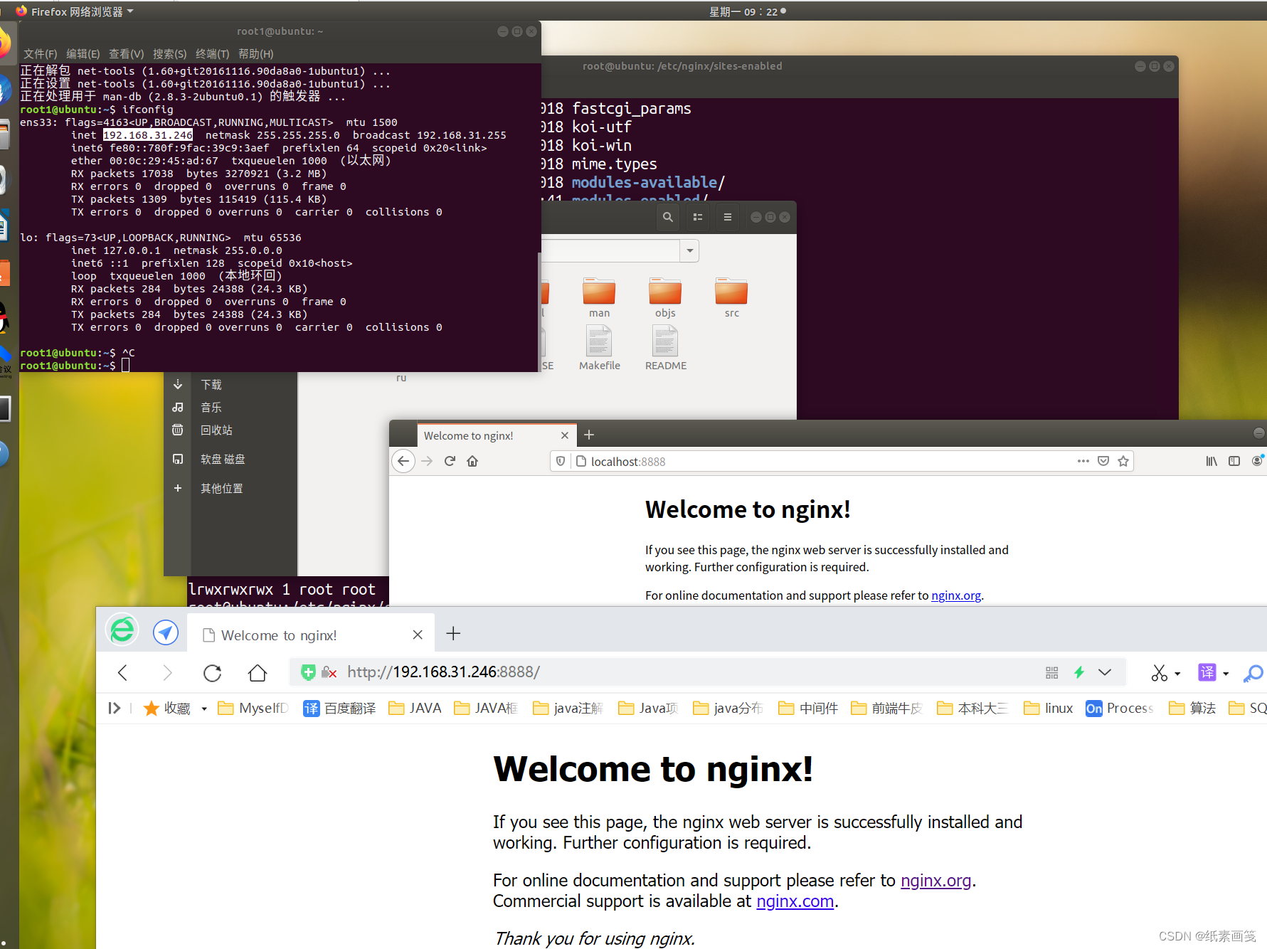Open the 百度翻译 bookmark
This screenshot has height=949, width=1267.
click(339, 708)
